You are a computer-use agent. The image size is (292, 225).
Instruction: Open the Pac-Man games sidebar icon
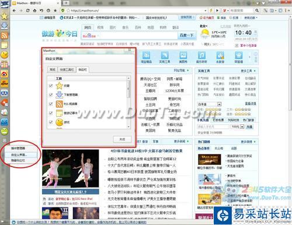[4, 55]
